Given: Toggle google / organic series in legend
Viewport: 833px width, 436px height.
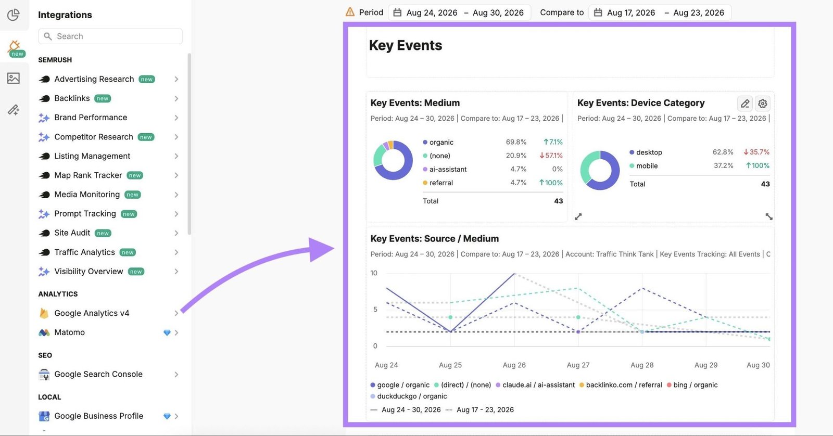Looking at the screenshot, I should click(400, 385).
